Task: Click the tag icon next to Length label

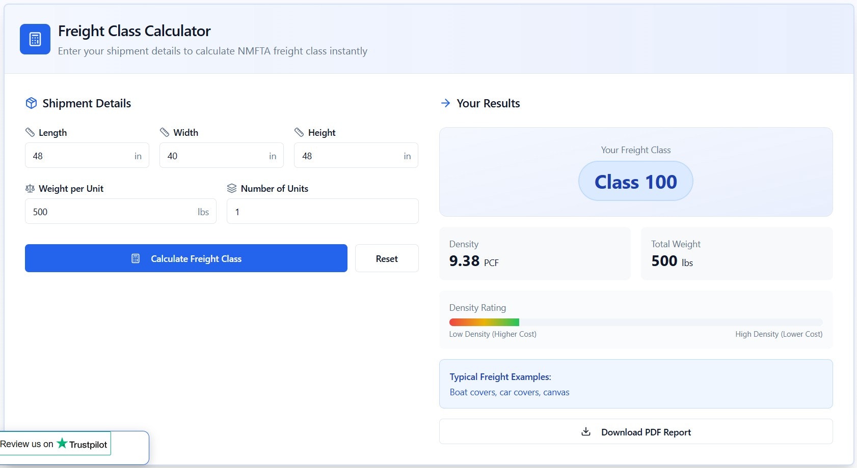Action: [x=30, y=132]
